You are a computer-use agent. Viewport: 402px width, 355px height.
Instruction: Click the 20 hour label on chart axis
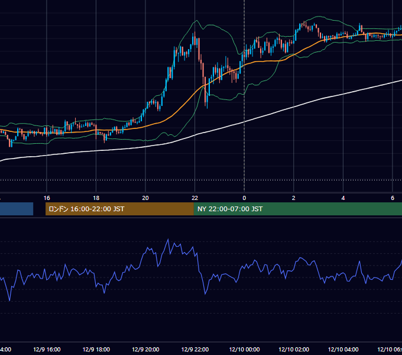pyautogui.click(x=145, y=198)
